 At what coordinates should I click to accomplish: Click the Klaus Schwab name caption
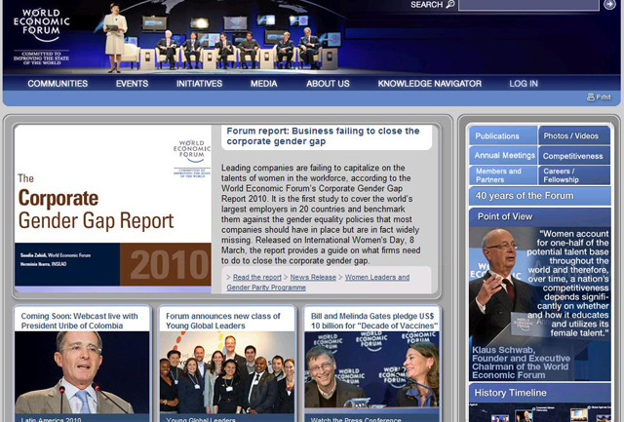click(521, 363)
